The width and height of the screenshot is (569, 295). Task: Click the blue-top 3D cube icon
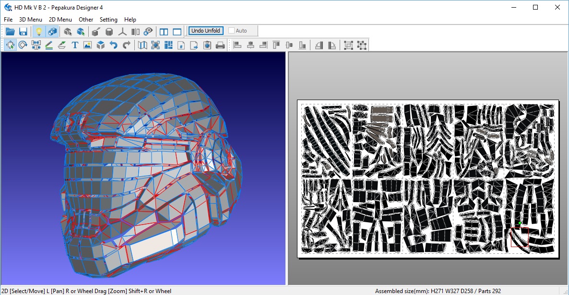pyautogui.click(x=101, y=45)
